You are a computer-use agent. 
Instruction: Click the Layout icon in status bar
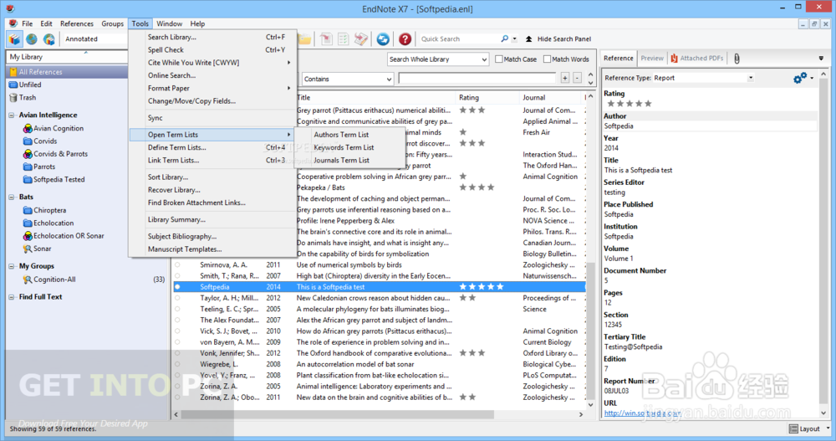point(793,428)
